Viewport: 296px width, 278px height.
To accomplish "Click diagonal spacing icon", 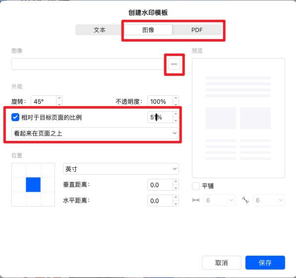I will [245, 200].
